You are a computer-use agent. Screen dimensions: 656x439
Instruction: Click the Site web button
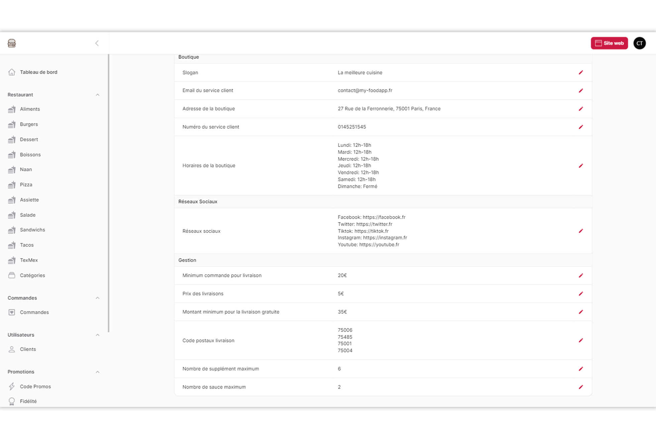coord(609,43)
